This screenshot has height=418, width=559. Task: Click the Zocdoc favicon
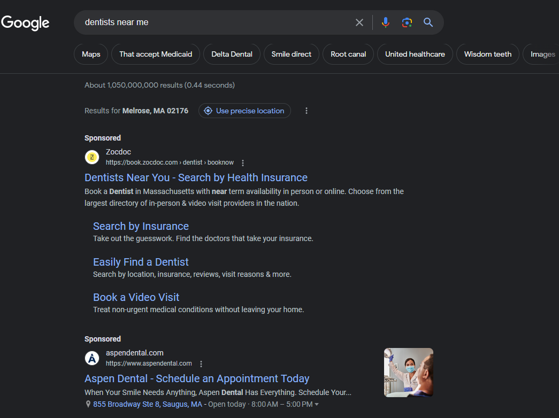(92, 157)
